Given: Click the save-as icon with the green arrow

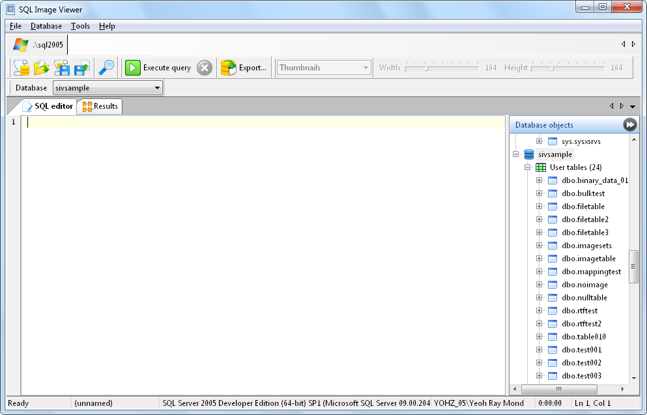Looking at the screenshot, I should [x=82, y=68].
